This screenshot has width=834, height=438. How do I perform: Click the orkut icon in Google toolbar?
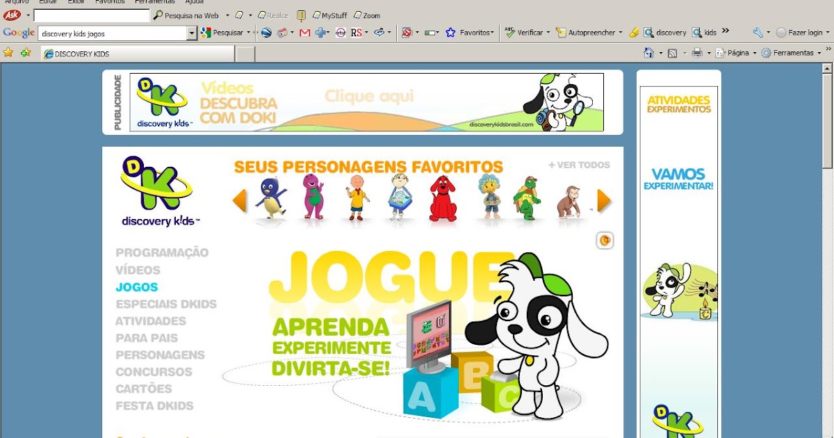[x=341, y=33]
